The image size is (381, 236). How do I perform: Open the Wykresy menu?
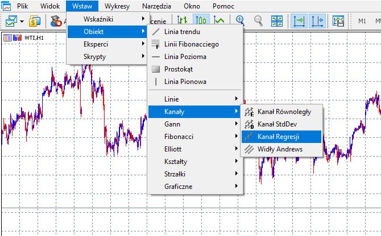[x=117, y=6]
